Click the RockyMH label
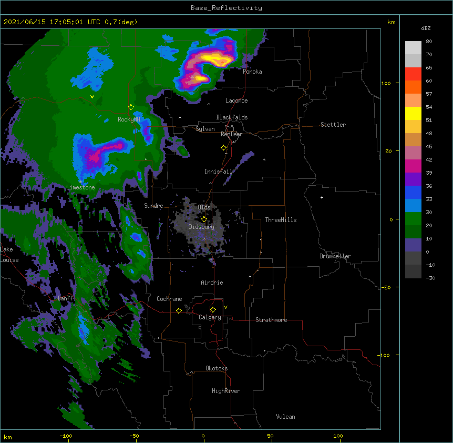 (129, 119)
